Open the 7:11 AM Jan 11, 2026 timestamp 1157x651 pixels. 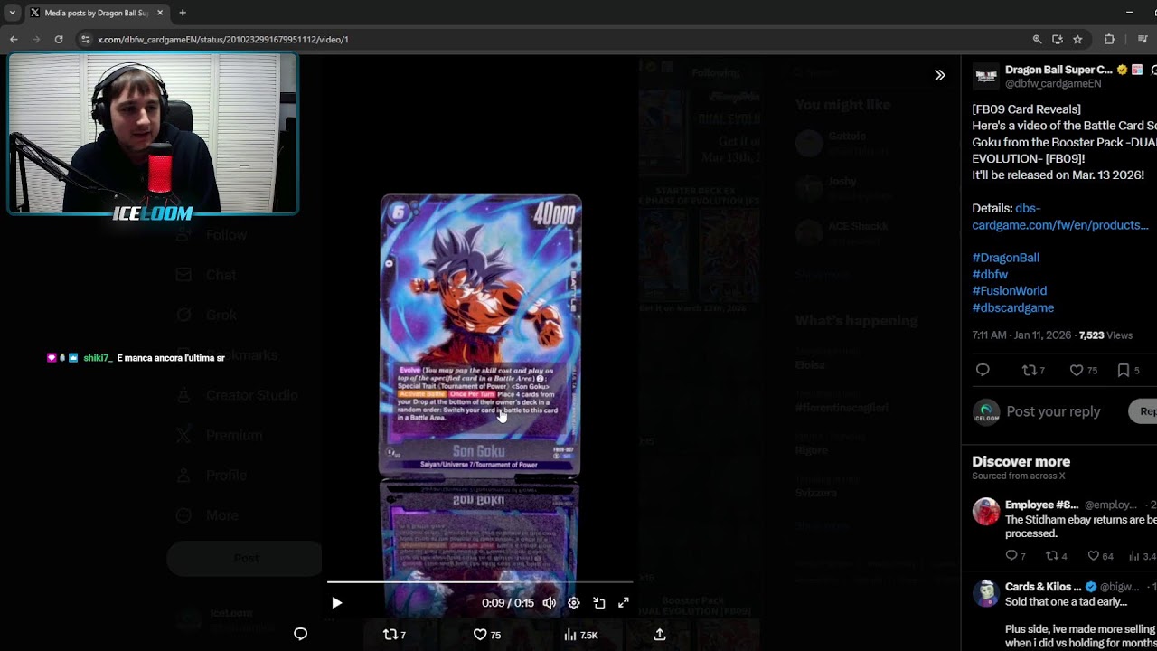tap(1021, 335)
